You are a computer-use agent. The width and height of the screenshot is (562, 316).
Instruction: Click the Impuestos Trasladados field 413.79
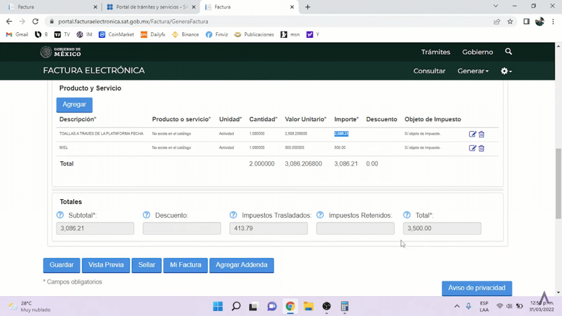268,228
